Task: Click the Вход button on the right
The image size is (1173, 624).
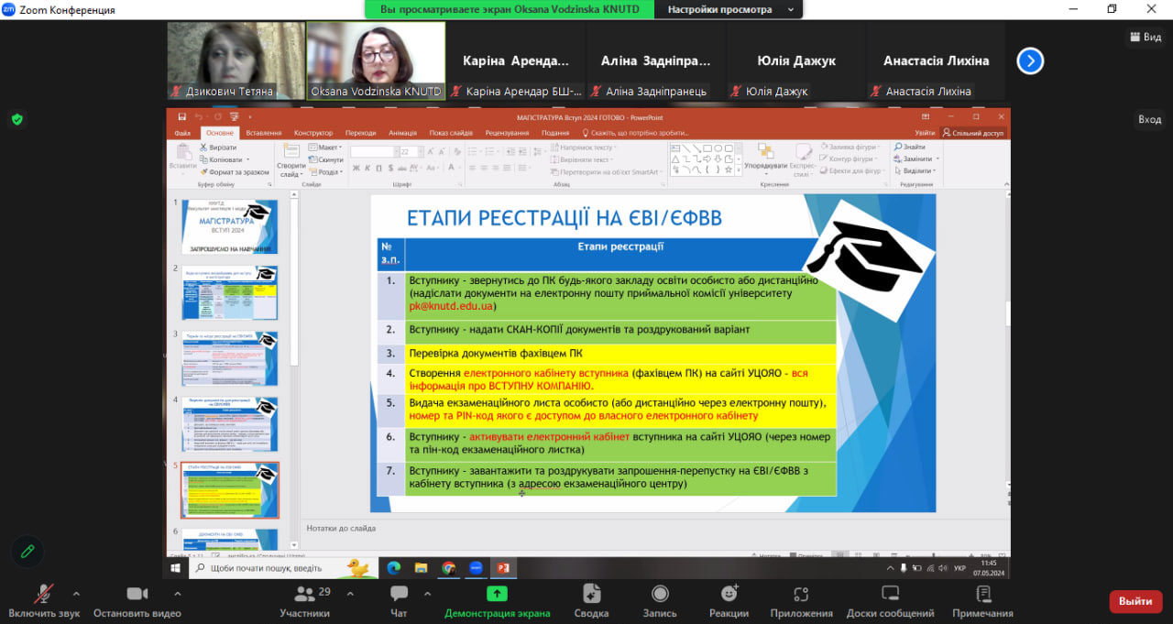Action: pos(1149,119)
